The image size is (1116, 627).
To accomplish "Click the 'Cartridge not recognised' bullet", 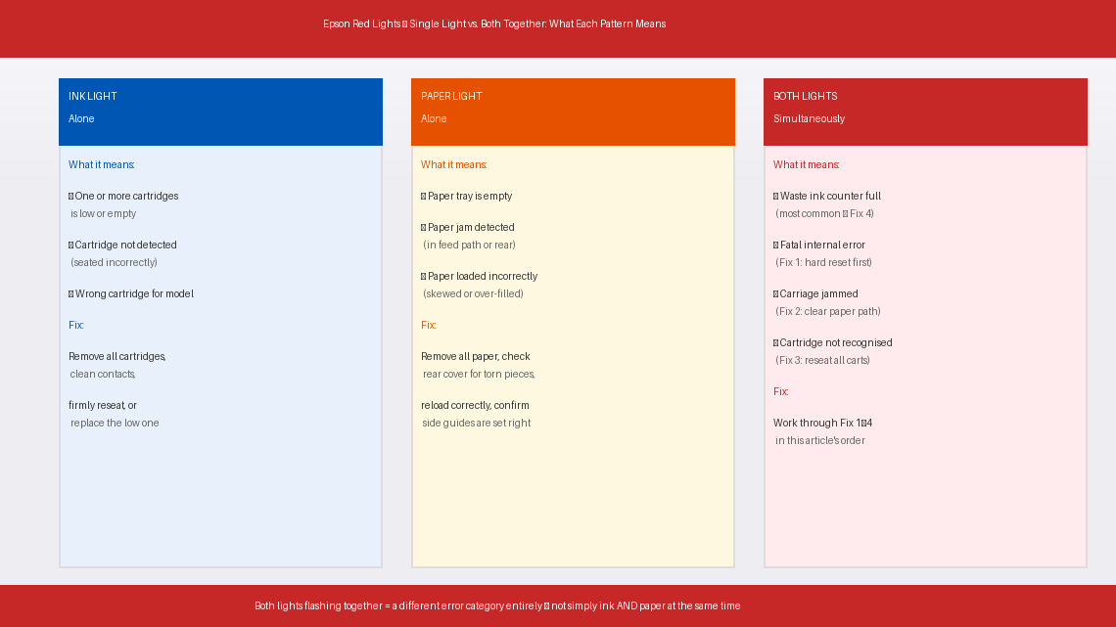I will [x=835, y=343].
